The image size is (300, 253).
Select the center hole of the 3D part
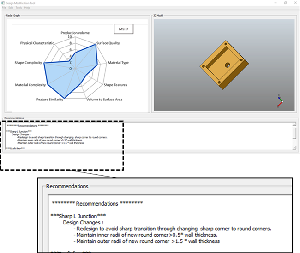click(x=228, y=65)
